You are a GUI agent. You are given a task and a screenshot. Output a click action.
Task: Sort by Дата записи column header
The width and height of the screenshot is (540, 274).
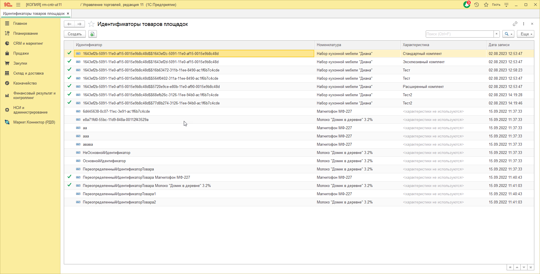(x=499, y=45)
